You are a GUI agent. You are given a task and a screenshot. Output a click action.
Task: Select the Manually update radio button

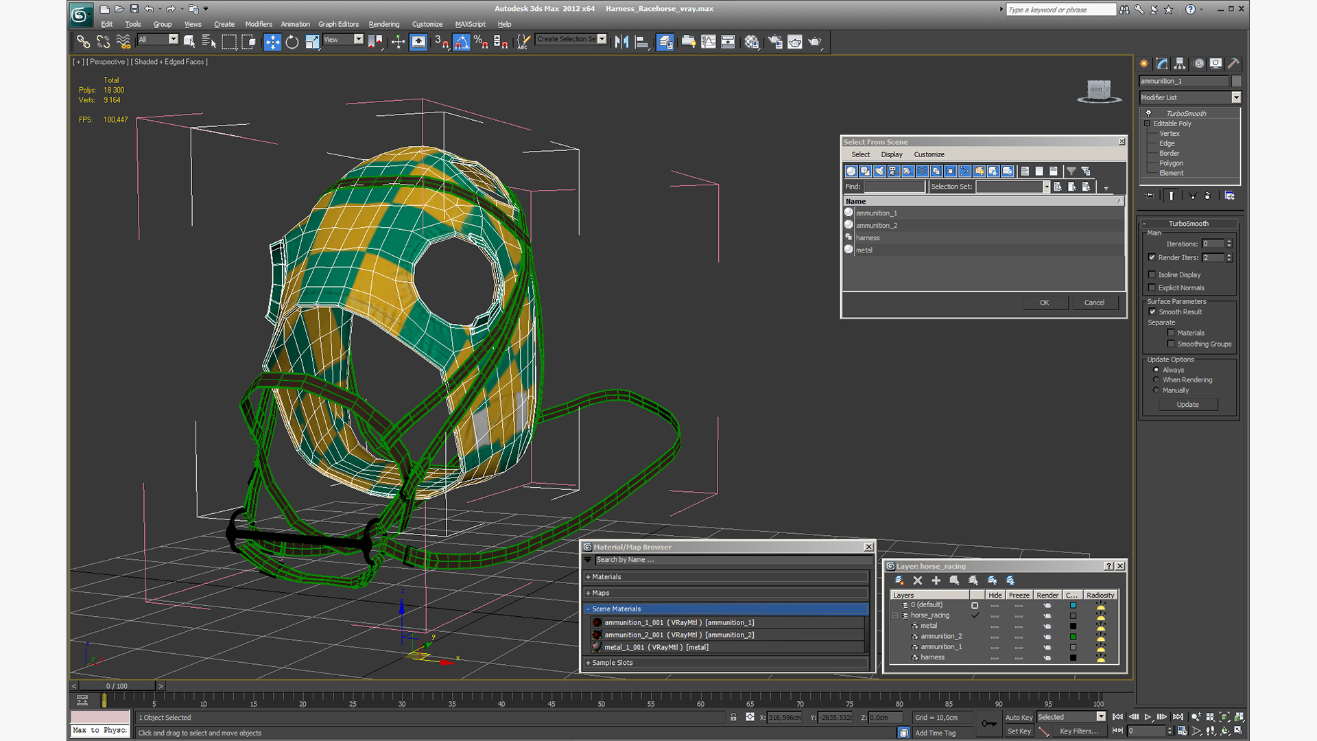tap(1156, 390)
